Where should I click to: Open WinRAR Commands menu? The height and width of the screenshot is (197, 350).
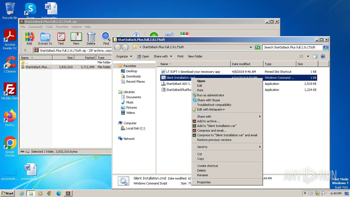[x=35, y=27]
